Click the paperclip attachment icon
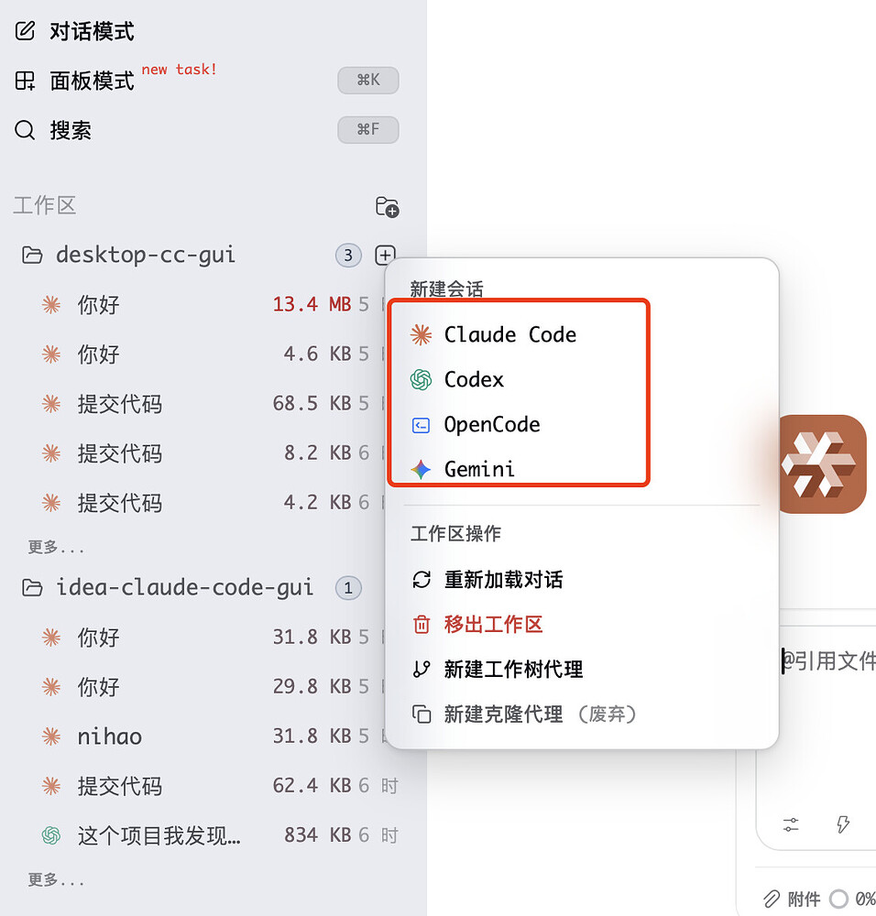 coord(772,899)
